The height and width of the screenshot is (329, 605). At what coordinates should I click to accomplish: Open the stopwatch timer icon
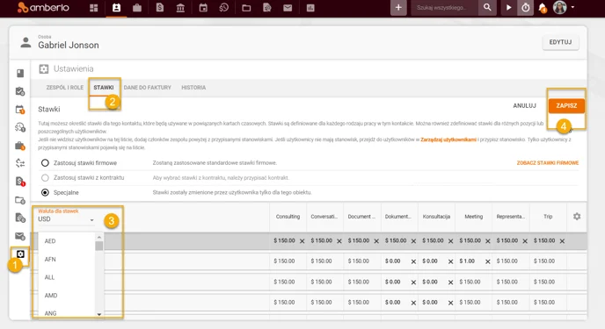coord(526,7)
